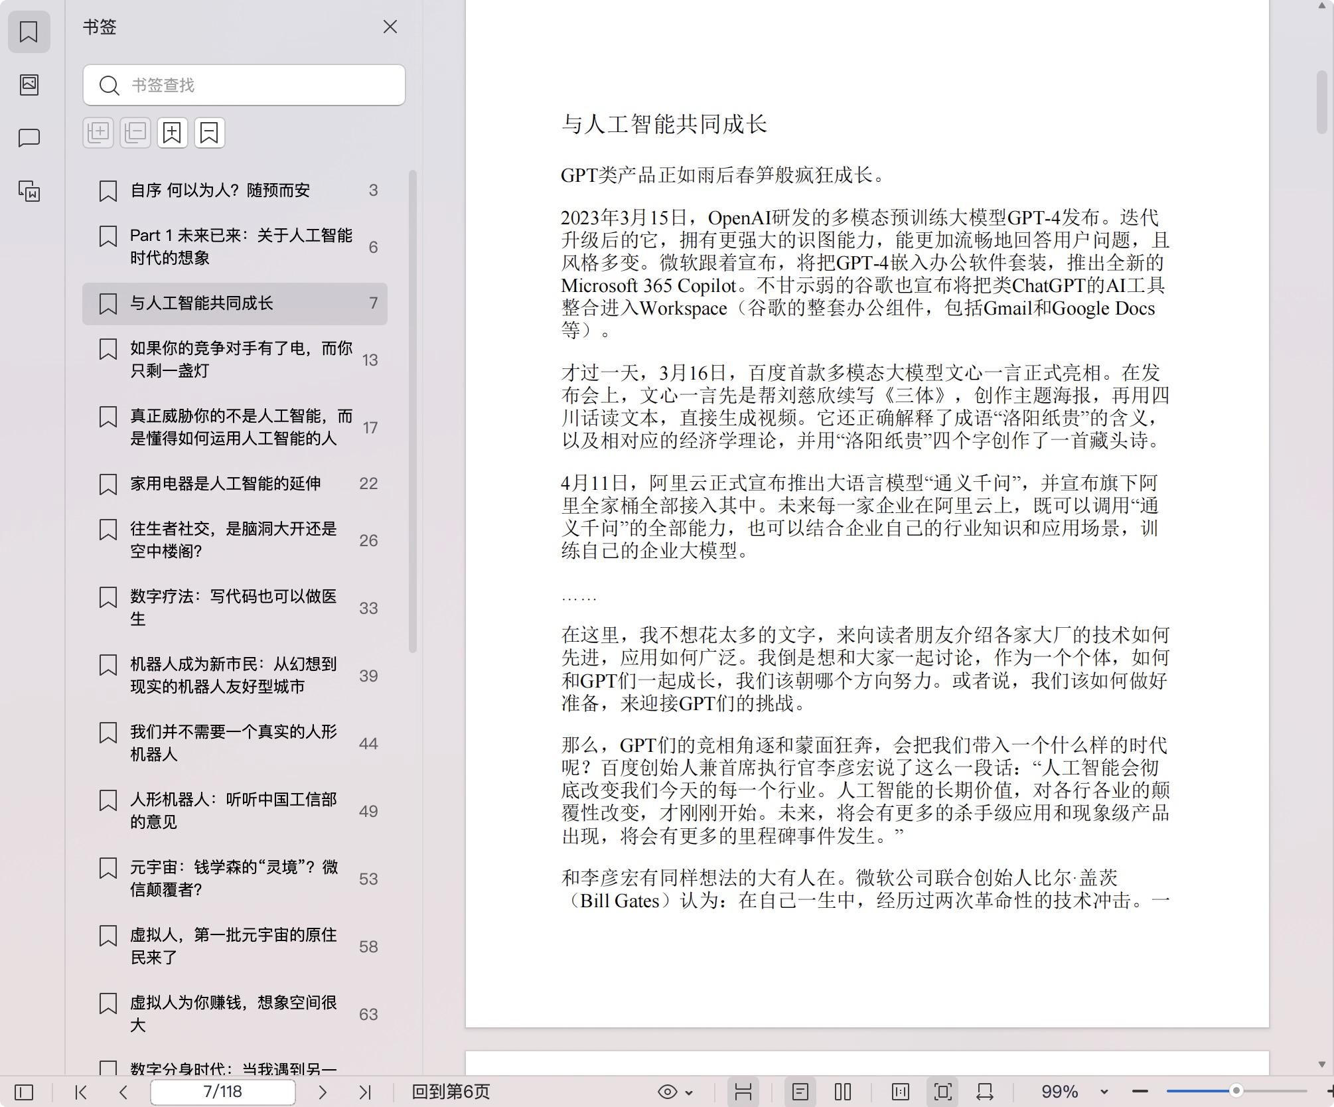Viewport: 1334px width, 1107px height.
Task: Go to the next page
Action: pos(323,1092)
